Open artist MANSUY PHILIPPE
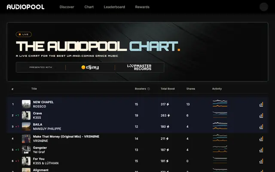Screen dimensions: 275x172 click(47, 129)
